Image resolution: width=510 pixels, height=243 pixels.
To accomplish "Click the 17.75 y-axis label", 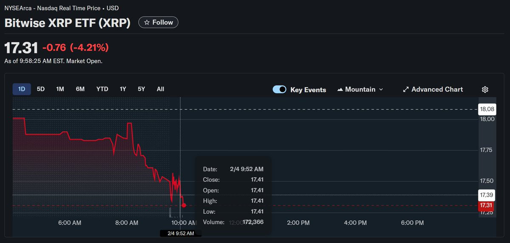I will click(x=487, y=150).
